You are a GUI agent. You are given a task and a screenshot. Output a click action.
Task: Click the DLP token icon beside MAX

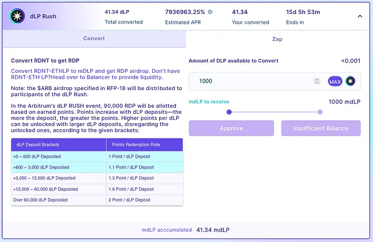pyautogui.click(x=350, y=81)
